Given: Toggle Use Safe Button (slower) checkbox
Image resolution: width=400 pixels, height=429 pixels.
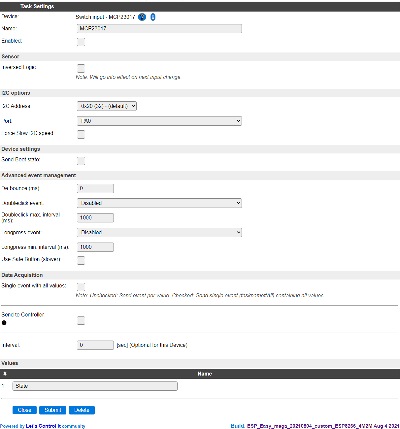Looking at the screenshot, I should (x=81, y=260).
